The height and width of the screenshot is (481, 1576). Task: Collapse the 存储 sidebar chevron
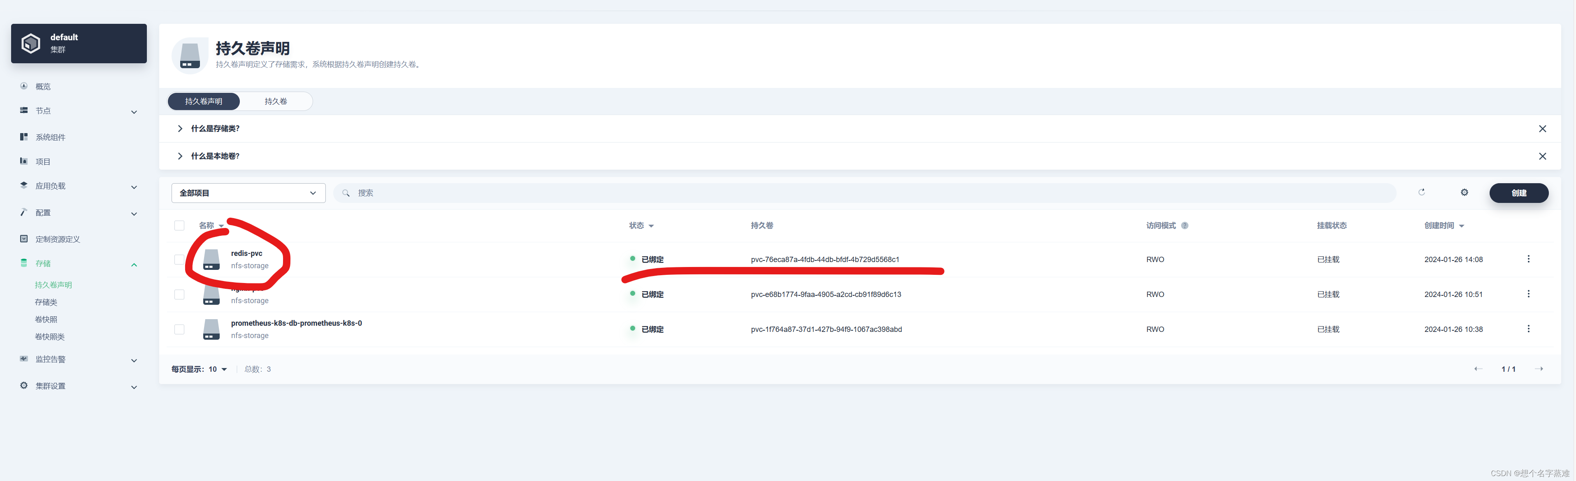click(134, 265)
